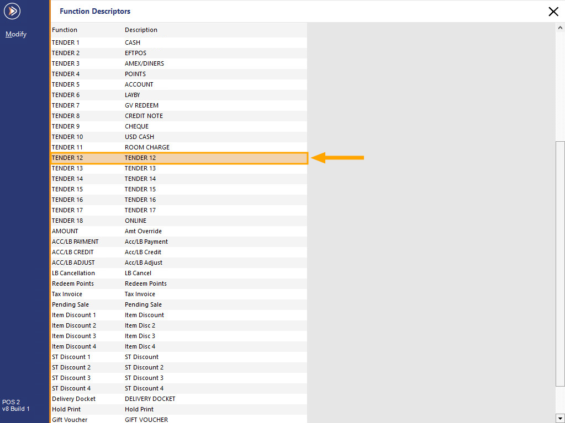Image resolution: width=565 pixels, height=423 pixels.
Task: Select the TENDER 1 CASH row
Action: coord(178,42)
